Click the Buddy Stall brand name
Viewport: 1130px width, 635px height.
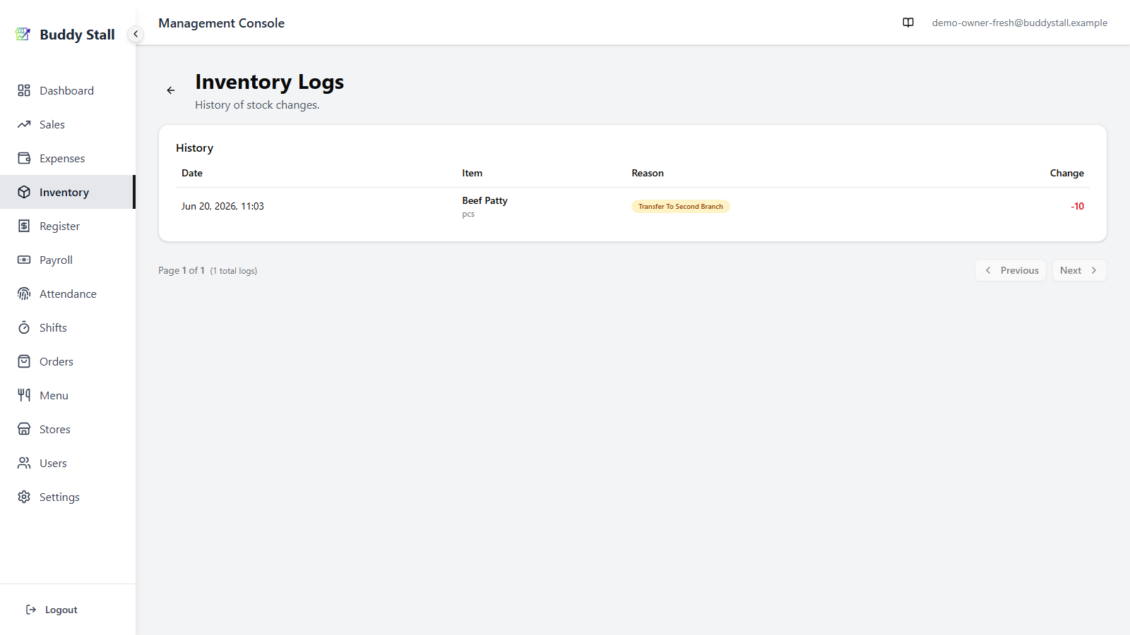(77, 35)
